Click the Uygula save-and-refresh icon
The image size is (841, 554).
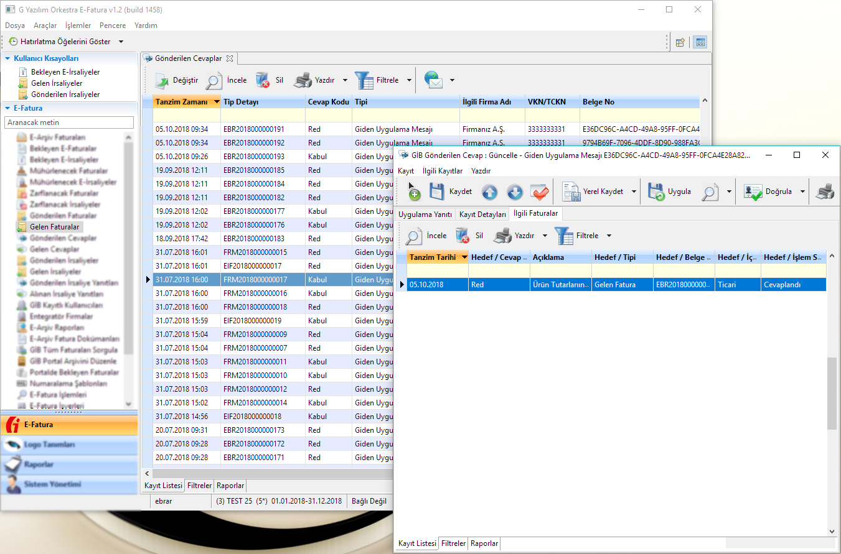[656, 192]
